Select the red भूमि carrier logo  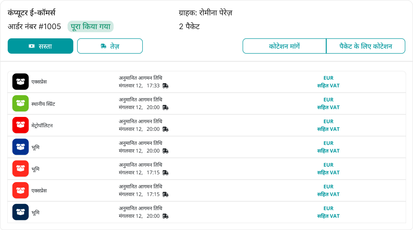pyautogui.click(x=20, y=169)
